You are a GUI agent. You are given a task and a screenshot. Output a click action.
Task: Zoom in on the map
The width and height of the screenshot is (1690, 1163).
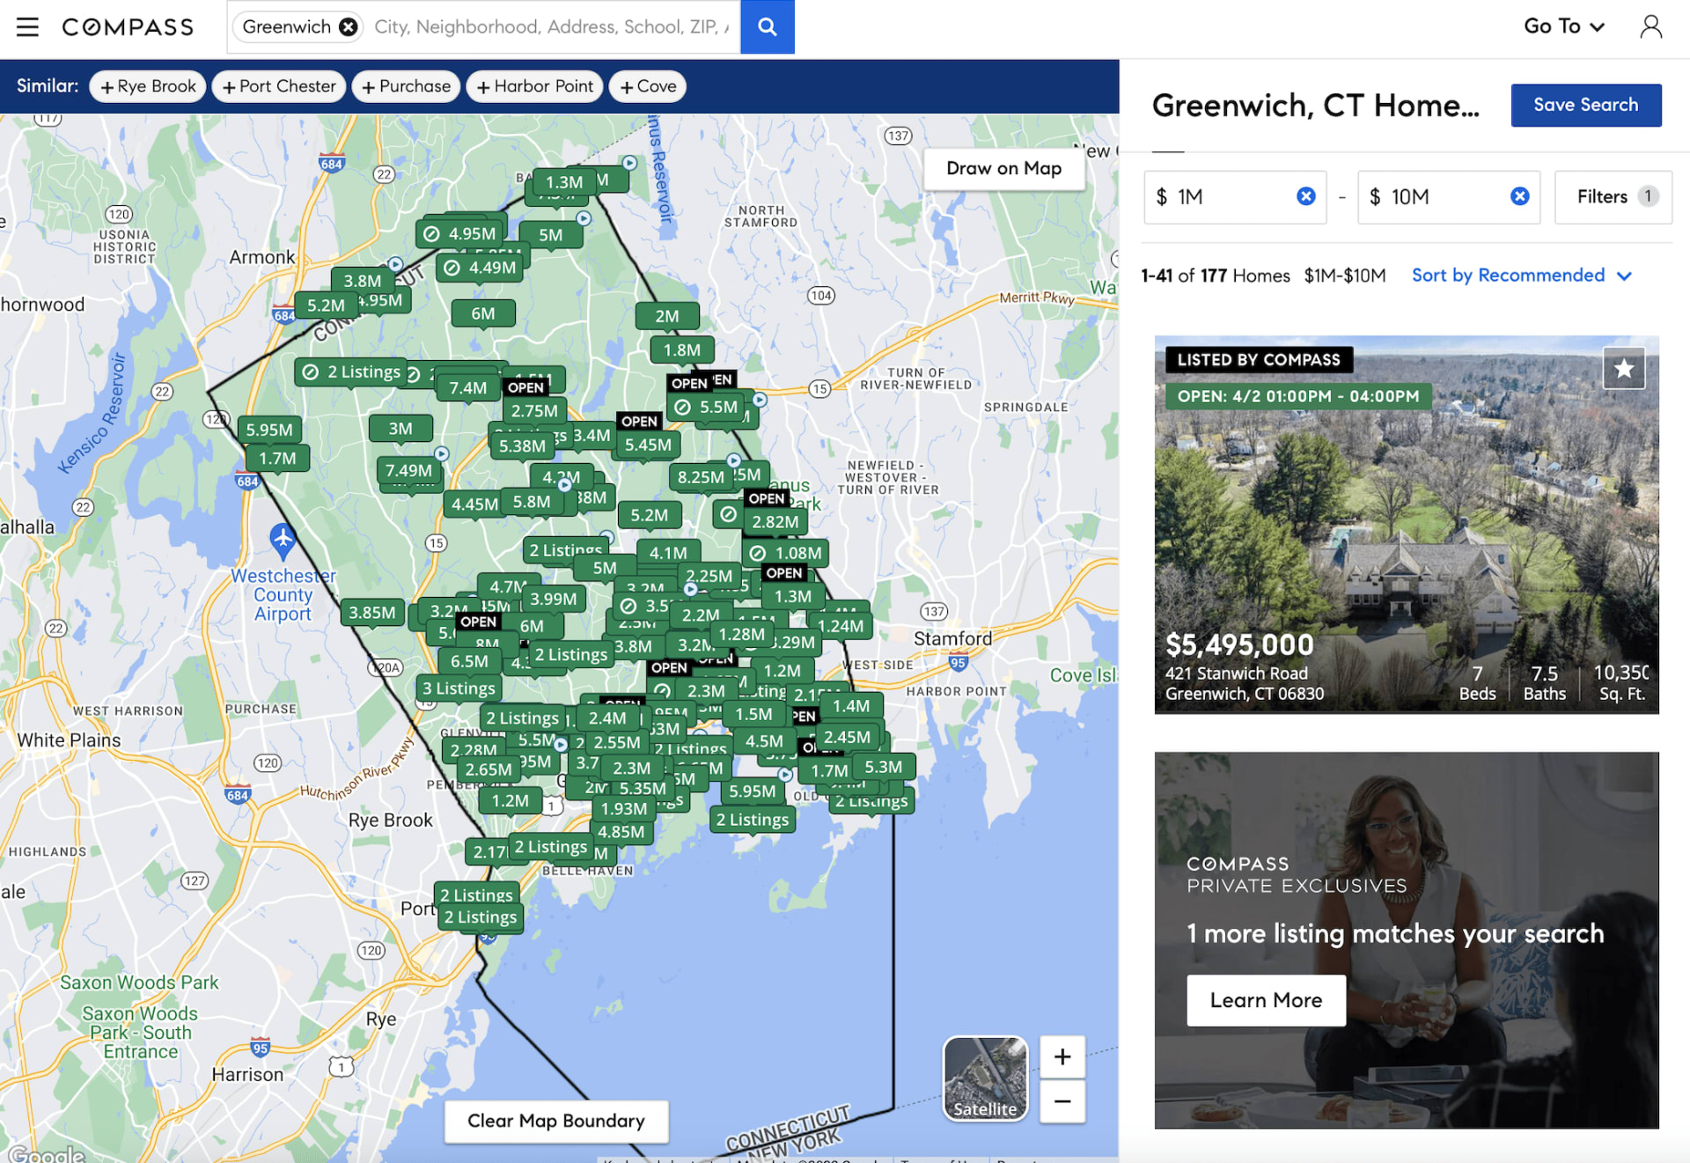coord(1062,1056)
